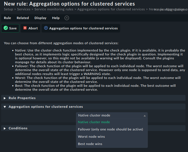Expand the Rule Properties section
Screen dimensions: 188x152
(22, 98)
